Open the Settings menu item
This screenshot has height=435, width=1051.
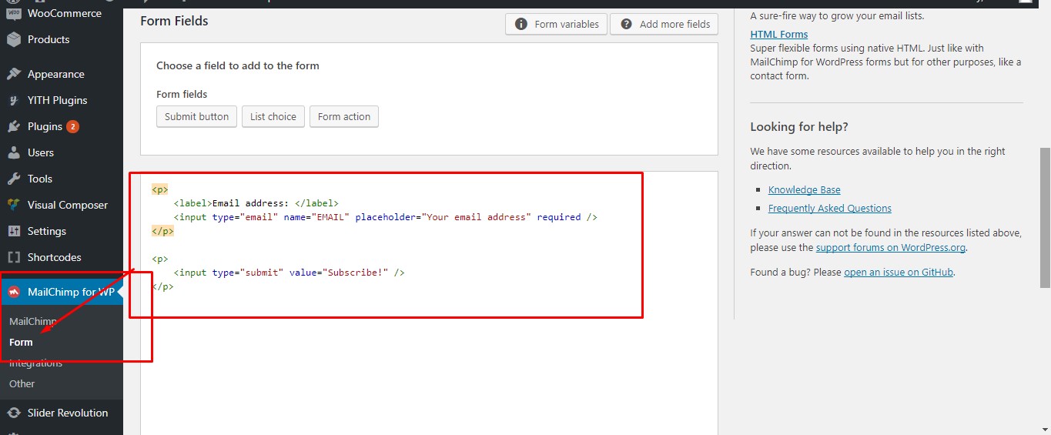point(46,232)
